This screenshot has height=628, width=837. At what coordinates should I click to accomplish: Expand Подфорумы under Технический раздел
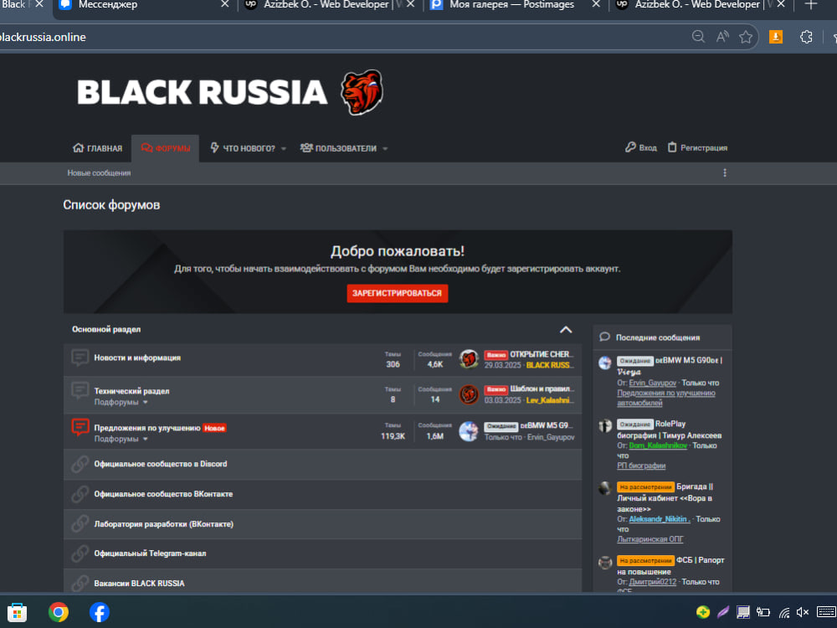click(x=121, y=402)
